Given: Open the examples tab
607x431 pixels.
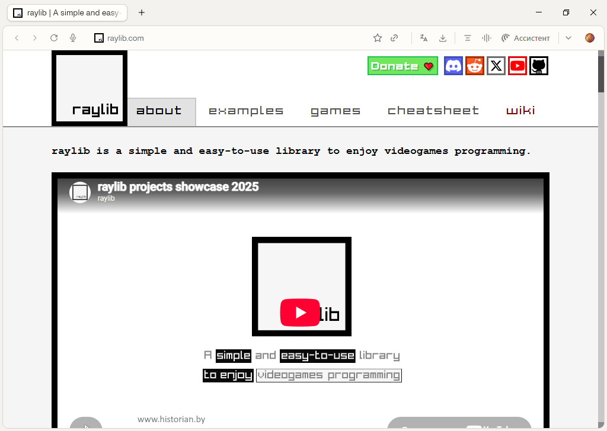Looking at the screenshot, I should 246,111.
